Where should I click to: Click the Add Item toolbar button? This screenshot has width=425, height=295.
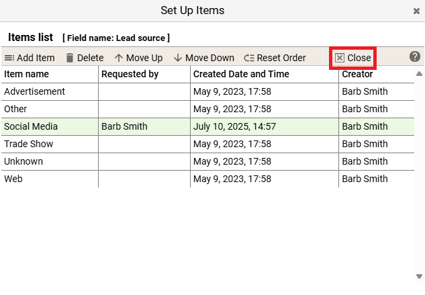pyautogui.click(x=30, y=58)
